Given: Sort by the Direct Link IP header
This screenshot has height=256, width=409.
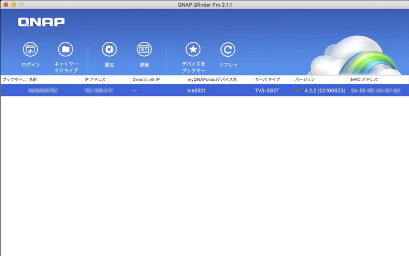Looking at the screenshot, I should 158,80.
